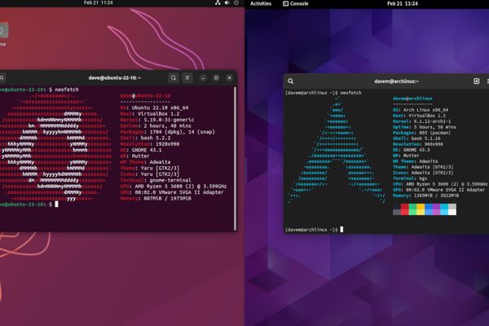Click the volume speaker icon in Ubuntu's top bar

[x=227, y=2]
